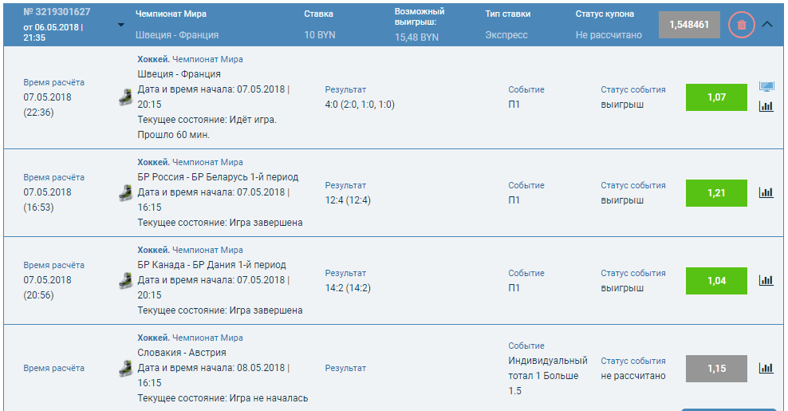The width and height of the screenshot is (788, 411).
Task: Open Чемпионат Мира link in Словакия - Австрия row
Action: tap(207, 338)
